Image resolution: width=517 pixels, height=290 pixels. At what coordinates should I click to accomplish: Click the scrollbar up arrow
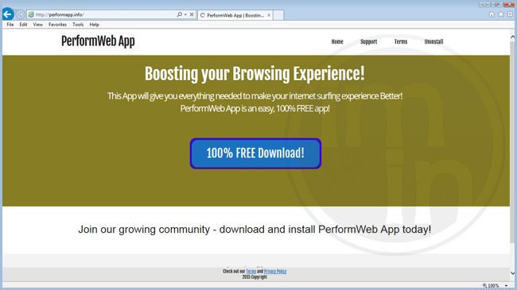coord(512,37)
